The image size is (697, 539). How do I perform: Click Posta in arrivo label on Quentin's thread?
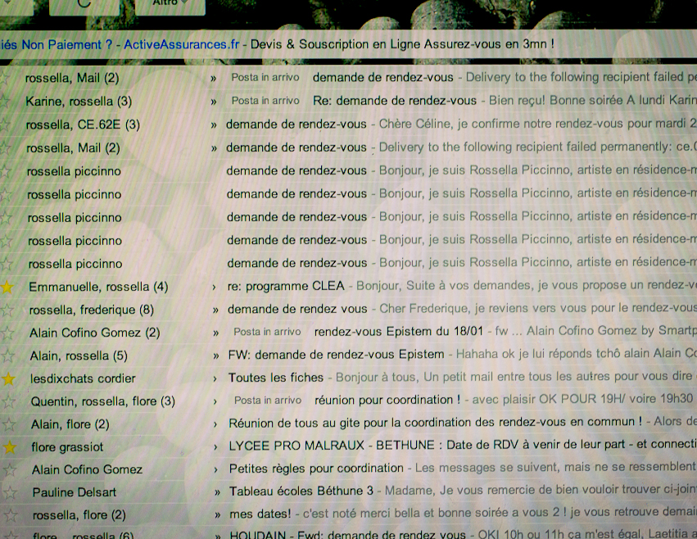click(268, 401)
